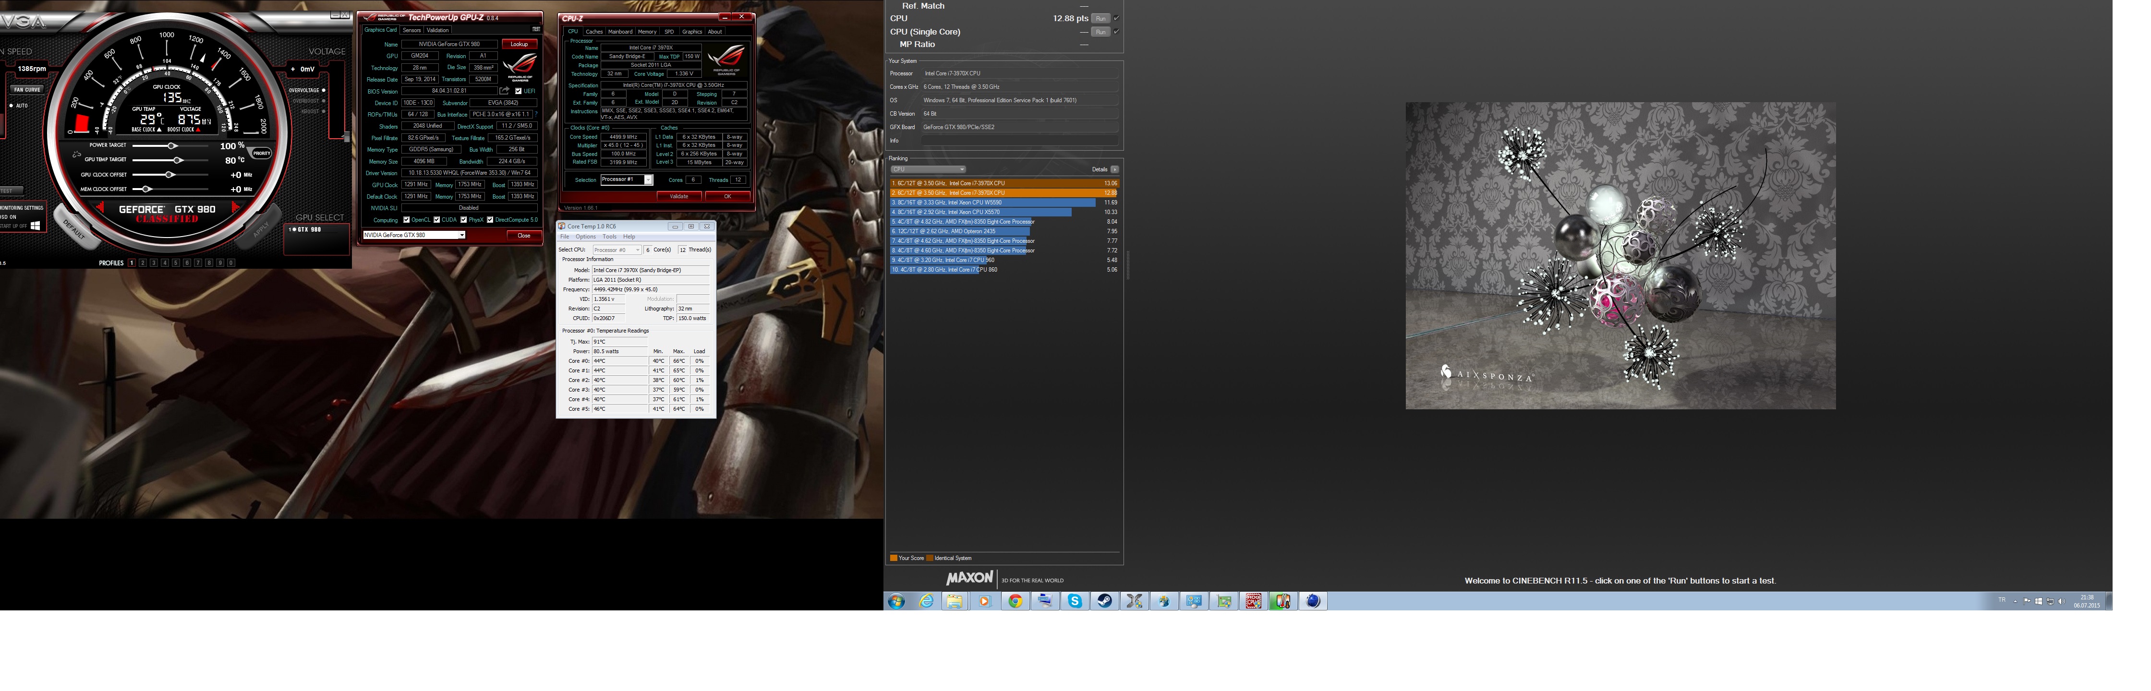Screen dimensions: 2151x691
Task: Adjust the GPU Clock Offset slider
Action: point(169,175)
